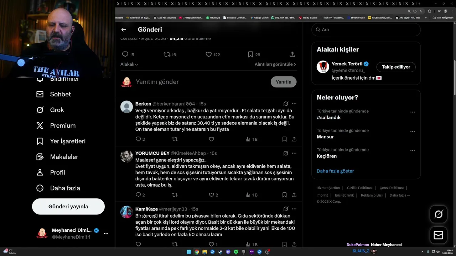
Task: Click Grok icon on KamiKaze's reply
Action: [286, 209]
